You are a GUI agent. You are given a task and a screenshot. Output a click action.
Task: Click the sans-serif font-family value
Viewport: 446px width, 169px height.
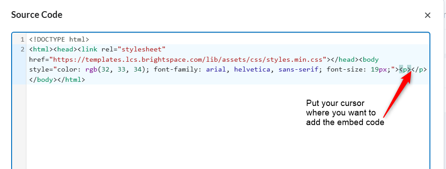click(298, 70)
